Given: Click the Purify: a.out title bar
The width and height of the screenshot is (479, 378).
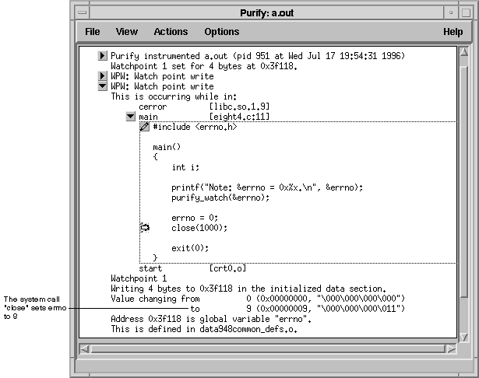Looking at the screenshot, I should click(x=266, y=12).
